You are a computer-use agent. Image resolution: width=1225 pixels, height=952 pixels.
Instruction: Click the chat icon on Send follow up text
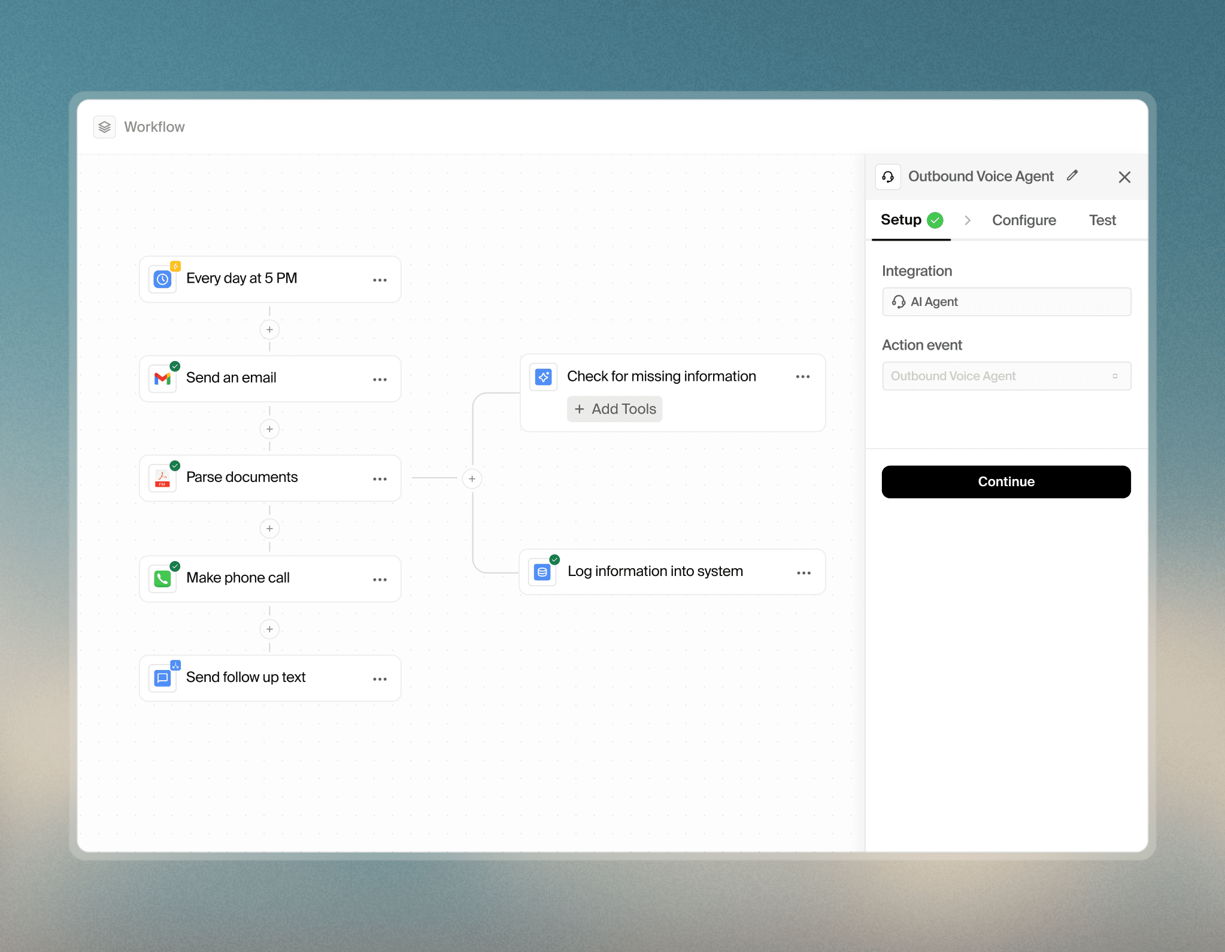162,678
